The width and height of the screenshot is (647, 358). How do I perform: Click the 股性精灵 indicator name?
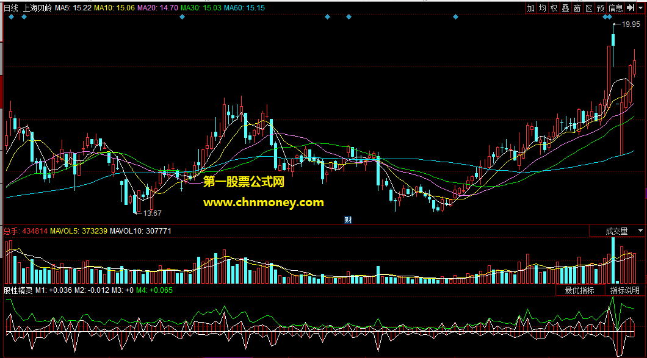(18, 290)
